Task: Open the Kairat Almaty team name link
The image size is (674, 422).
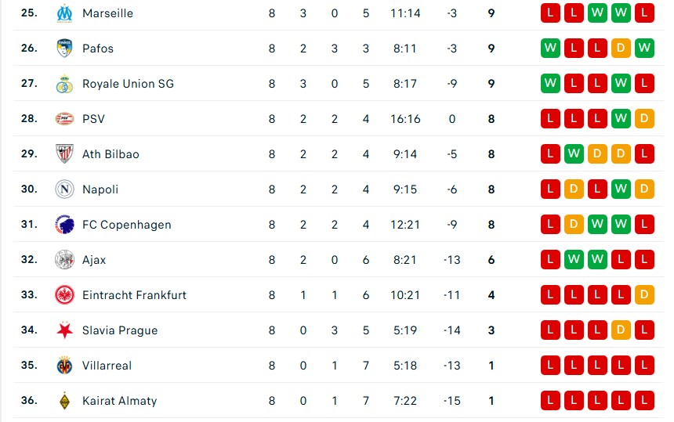Action: [x=119, y=401]
